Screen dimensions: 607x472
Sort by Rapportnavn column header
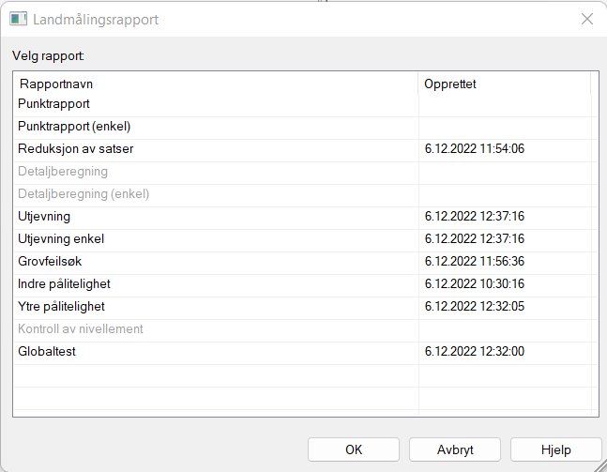pos(216,84)
